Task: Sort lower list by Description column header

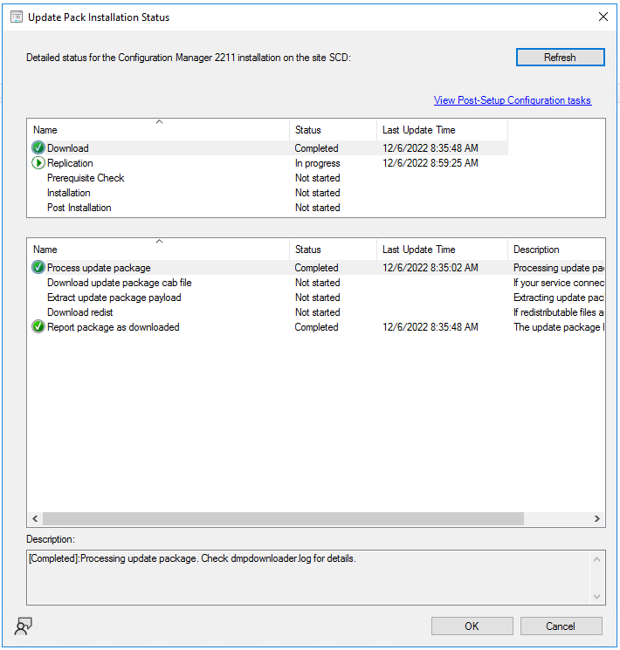Action: point(556,250)
